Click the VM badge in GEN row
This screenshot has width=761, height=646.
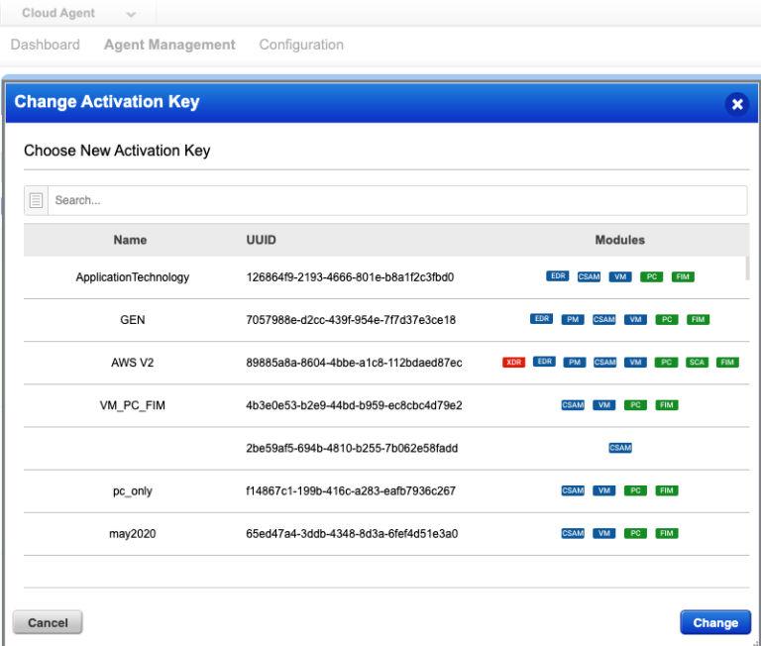(x=635, y=319)
